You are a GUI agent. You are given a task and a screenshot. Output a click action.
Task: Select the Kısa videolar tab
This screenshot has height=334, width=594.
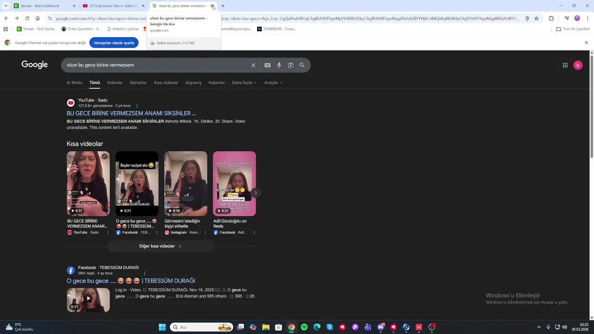click(x=166, y=83)
